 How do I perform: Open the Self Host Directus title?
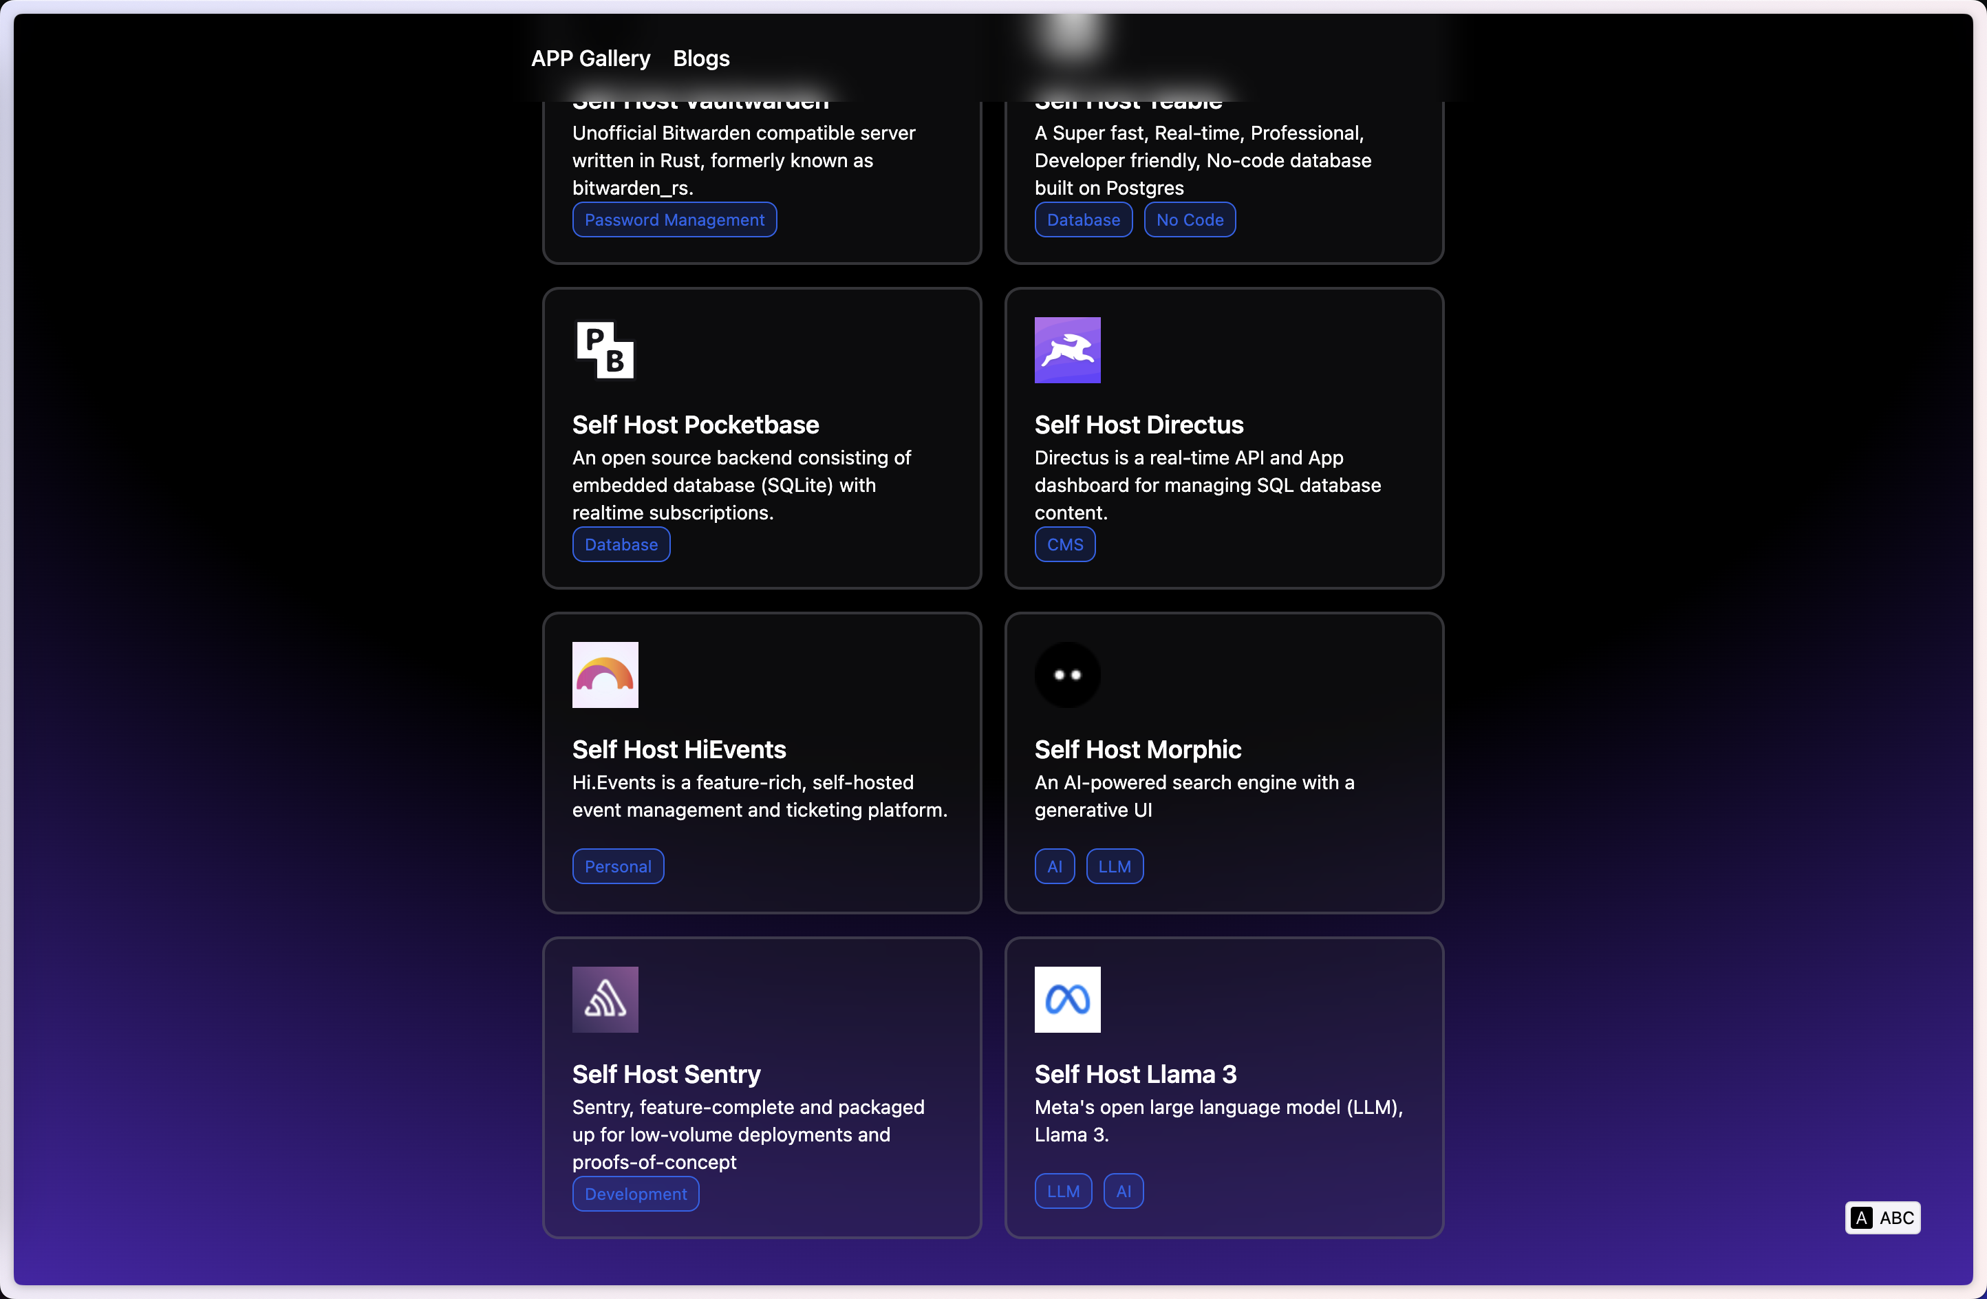pyautogui.click(x=1139, y=424)
